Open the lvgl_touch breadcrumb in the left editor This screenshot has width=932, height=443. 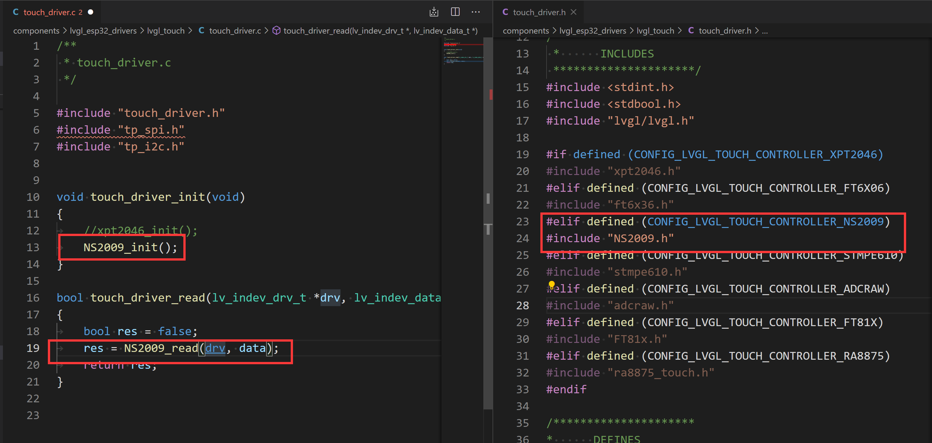pyautogui.click(x=166, y=31)
